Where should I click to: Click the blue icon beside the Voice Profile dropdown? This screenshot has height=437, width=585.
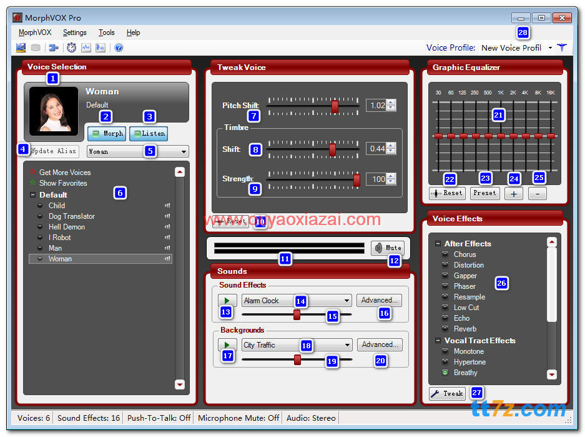[562, 48]
